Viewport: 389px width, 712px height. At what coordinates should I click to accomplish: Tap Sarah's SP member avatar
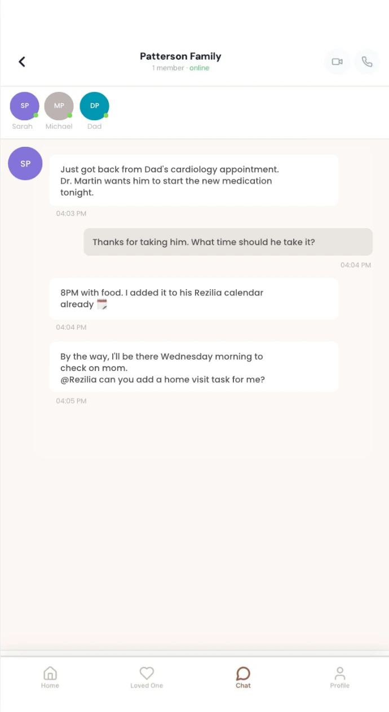coord(24,106)
